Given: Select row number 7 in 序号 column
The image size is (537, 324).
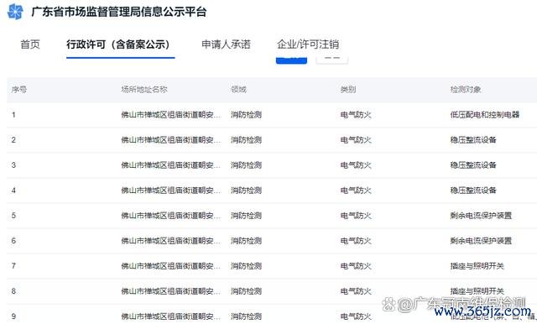Looking at the screenshot, I should click(13, 266).
